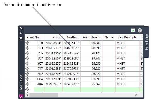
Task: Select point icon for point 2046
Action: tap(27, 84)
